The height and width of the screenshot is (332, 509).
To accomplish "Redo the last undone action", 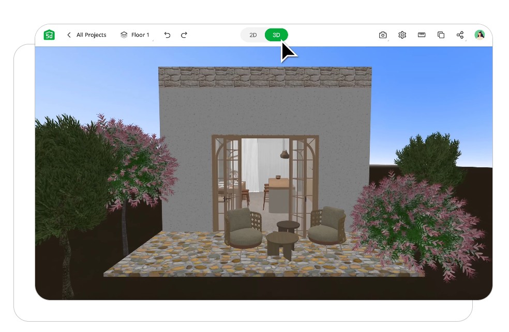I will (184, 35).
